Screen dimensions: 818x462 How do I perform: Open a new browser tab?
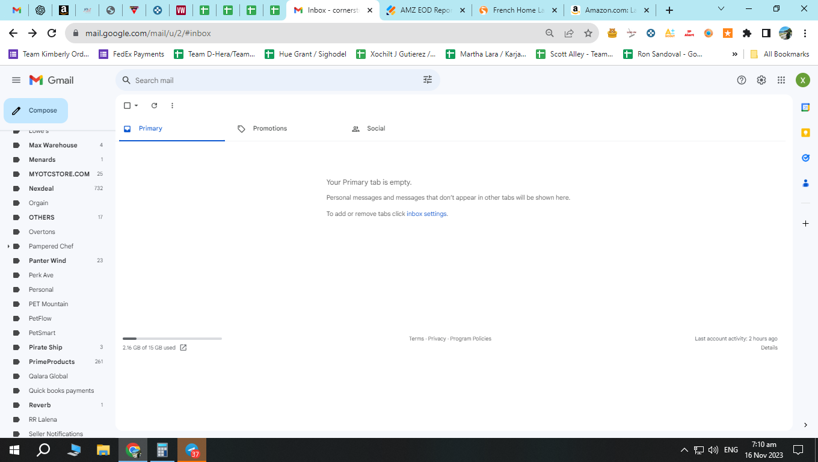(669, 10)
